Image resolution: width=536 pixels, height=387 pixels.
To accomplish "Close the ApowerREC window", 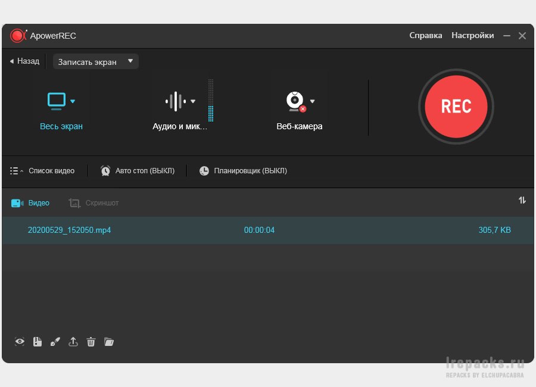I will coord(522,36).
